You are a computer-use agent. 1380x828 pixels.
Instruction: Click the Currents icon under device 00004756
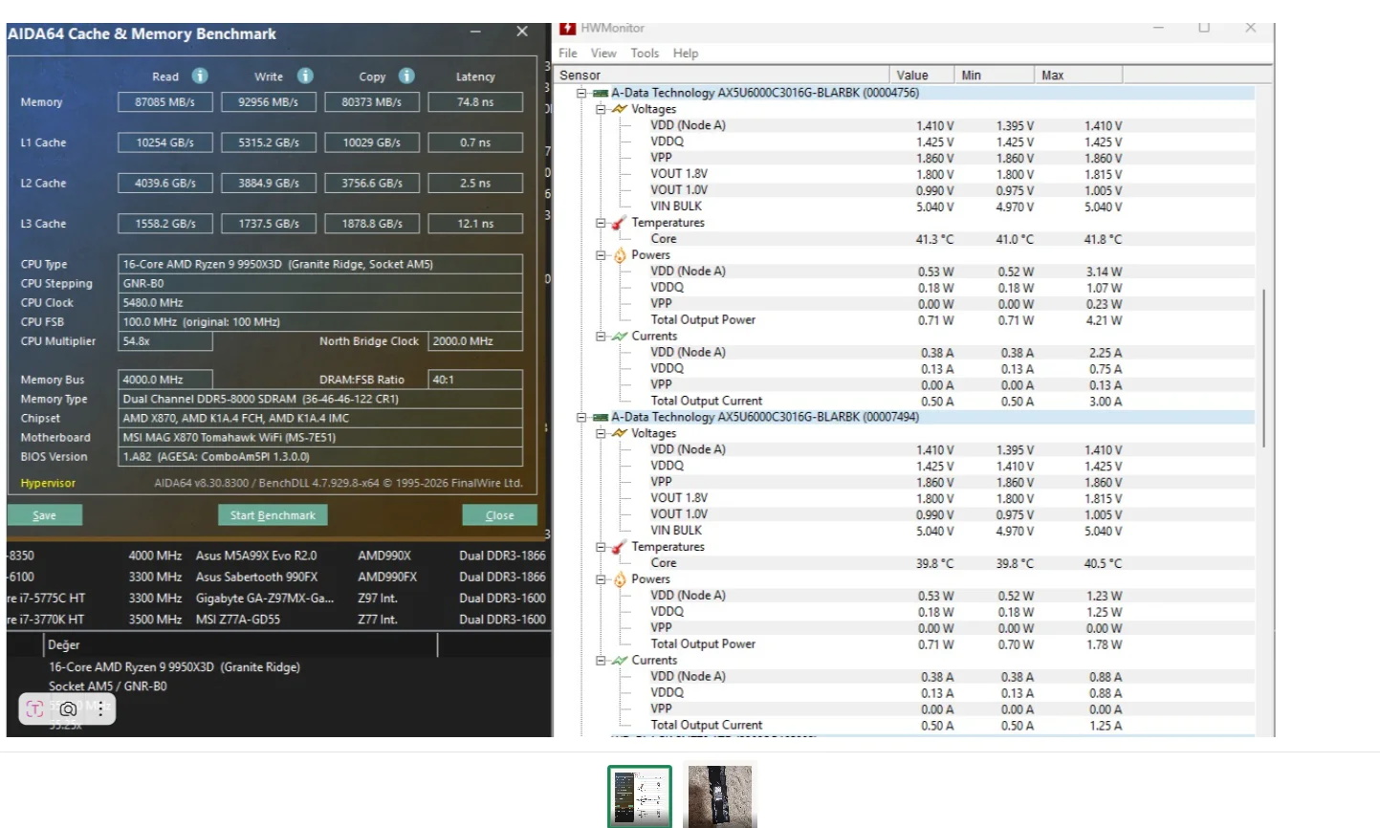click(x=620, y=337)
